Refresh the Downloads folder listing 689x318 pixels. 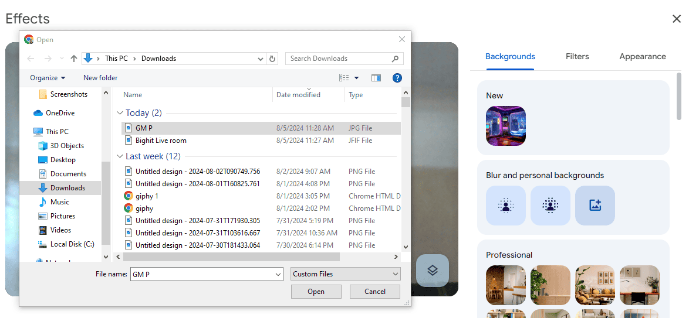coord(272,59)
